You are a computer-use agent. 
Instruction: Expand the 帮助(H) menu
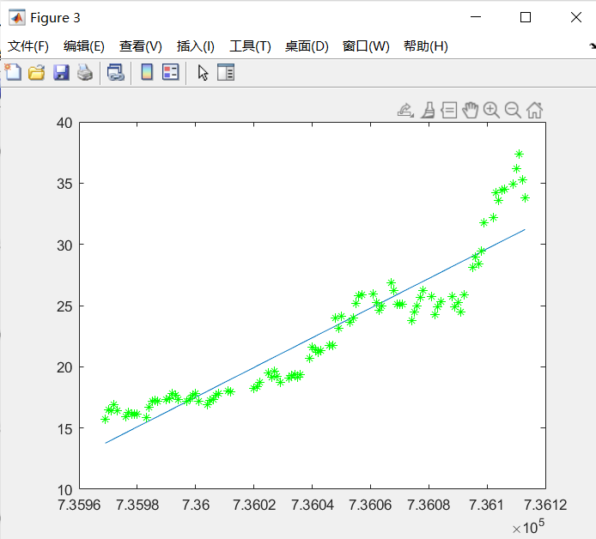[425, 46]
